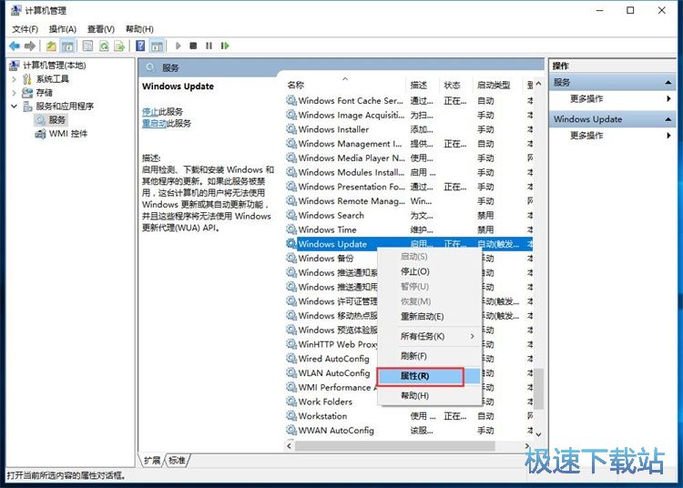Click the gear icon of Windows Time
Image resolution: width=683 pixels, height=488 pixels.
click(x=291, y=229)
